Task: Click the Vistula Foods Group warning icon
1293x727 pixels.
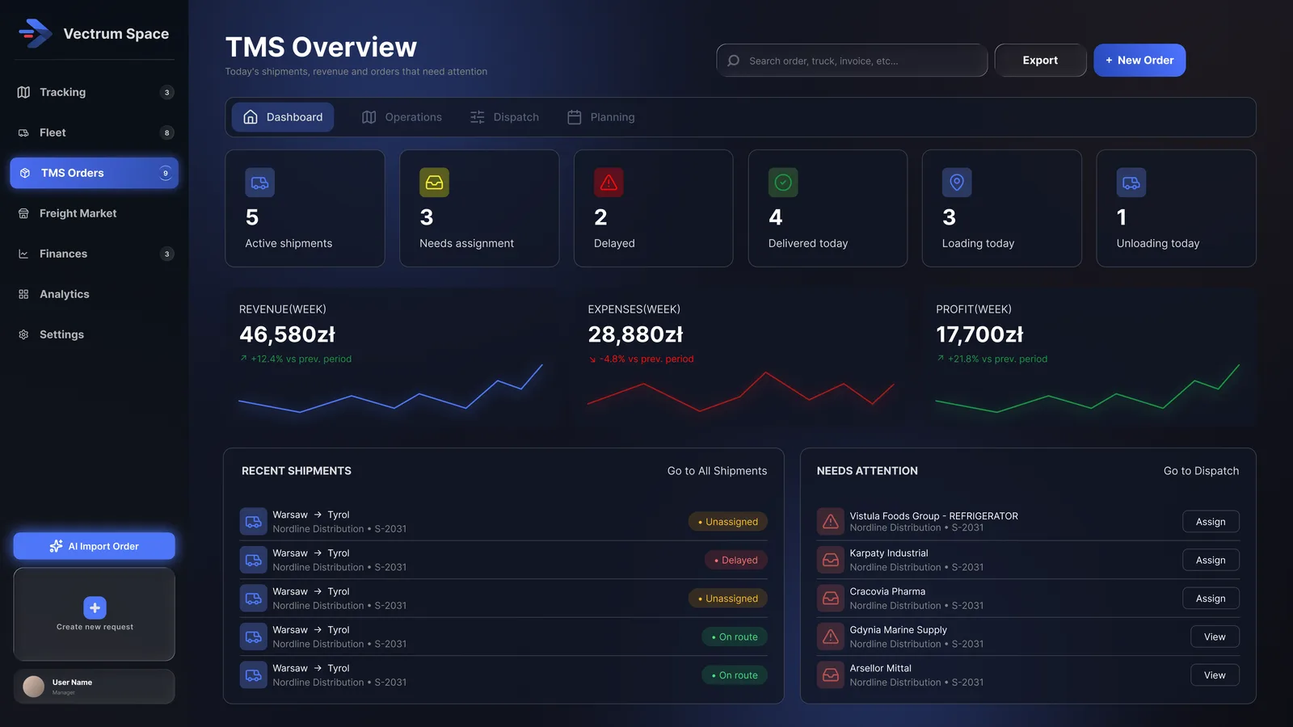Action: pyautogui.click(x=831, y=522)
